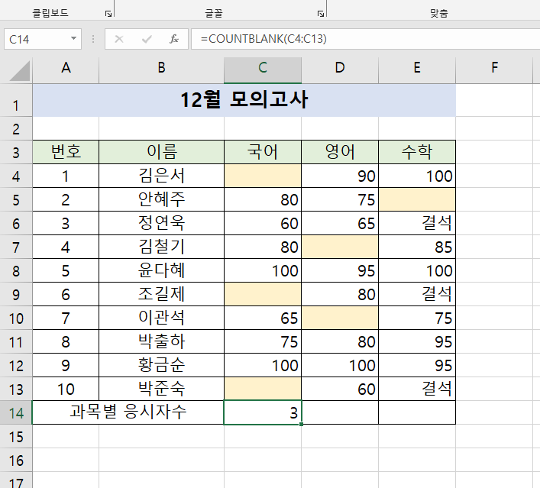540x488 pixels.
Task: Click the '수학' header cell
Action: [x=417, y=152]
